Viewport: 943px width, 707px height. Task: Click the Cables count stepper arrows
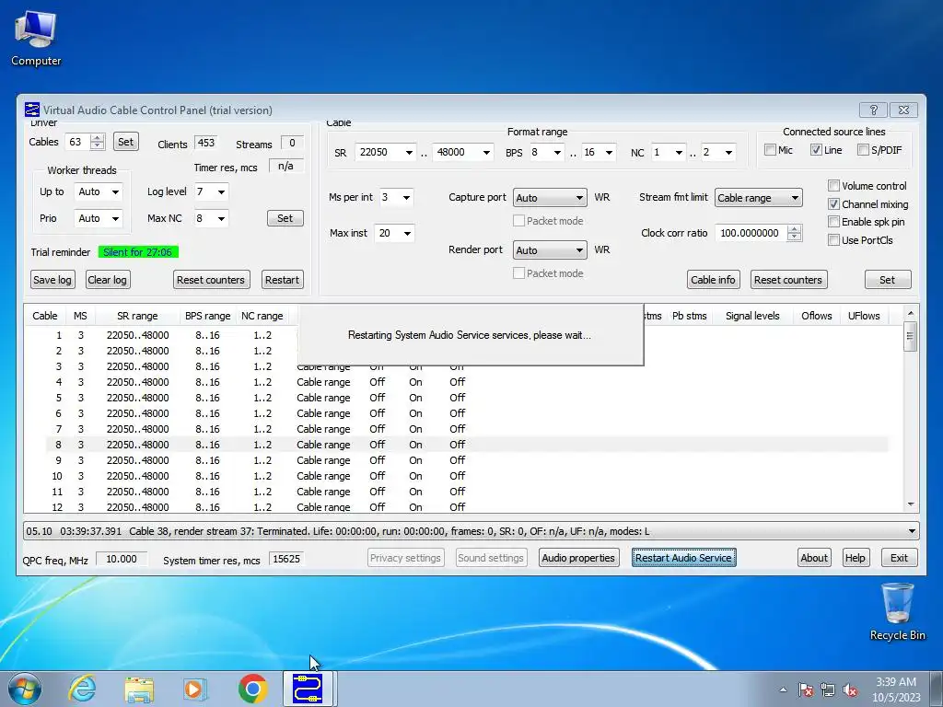click(x=97, y=142)
